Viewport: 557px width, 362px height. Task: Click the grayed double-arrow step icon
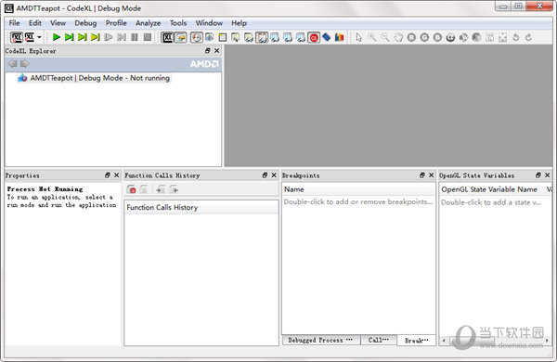pyautogui.click(x=122, y=37)
